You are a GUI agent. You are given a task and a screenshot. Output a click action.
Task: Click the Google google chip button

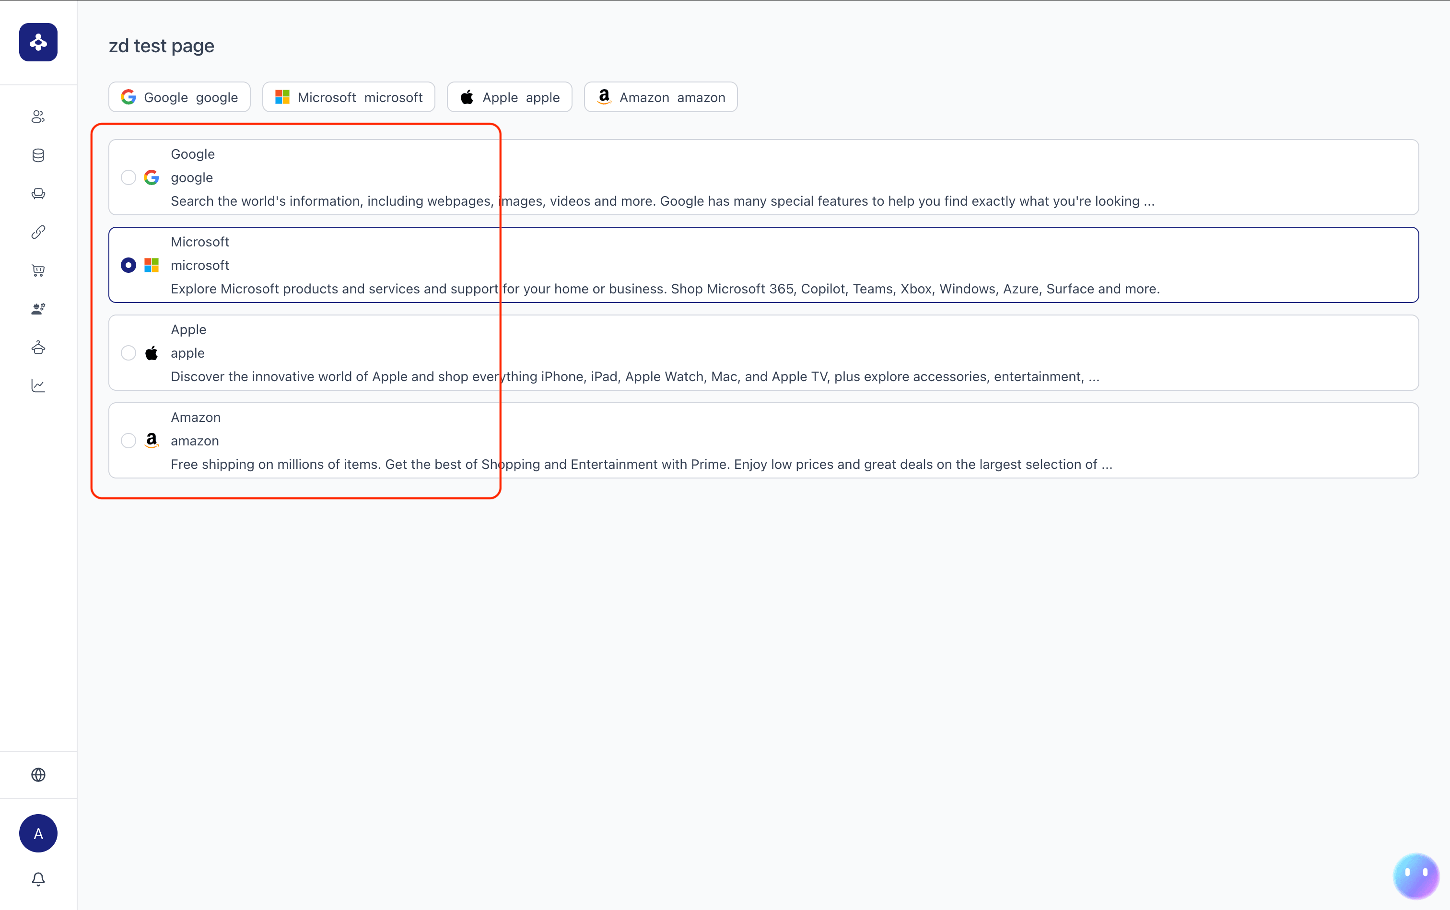[179, 97]
